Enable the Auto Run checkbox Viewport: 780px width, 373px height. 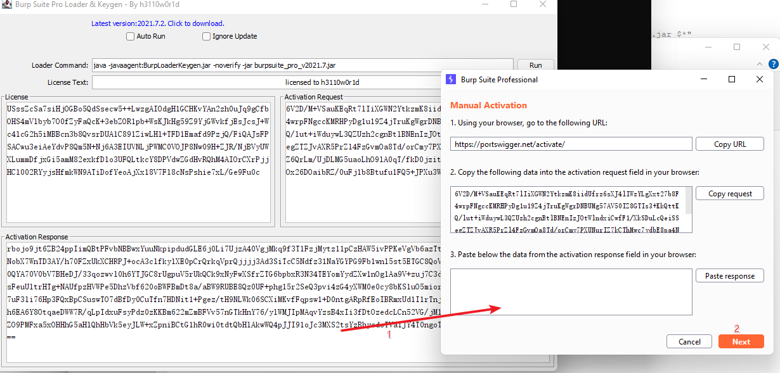click(x=130, y=37)
